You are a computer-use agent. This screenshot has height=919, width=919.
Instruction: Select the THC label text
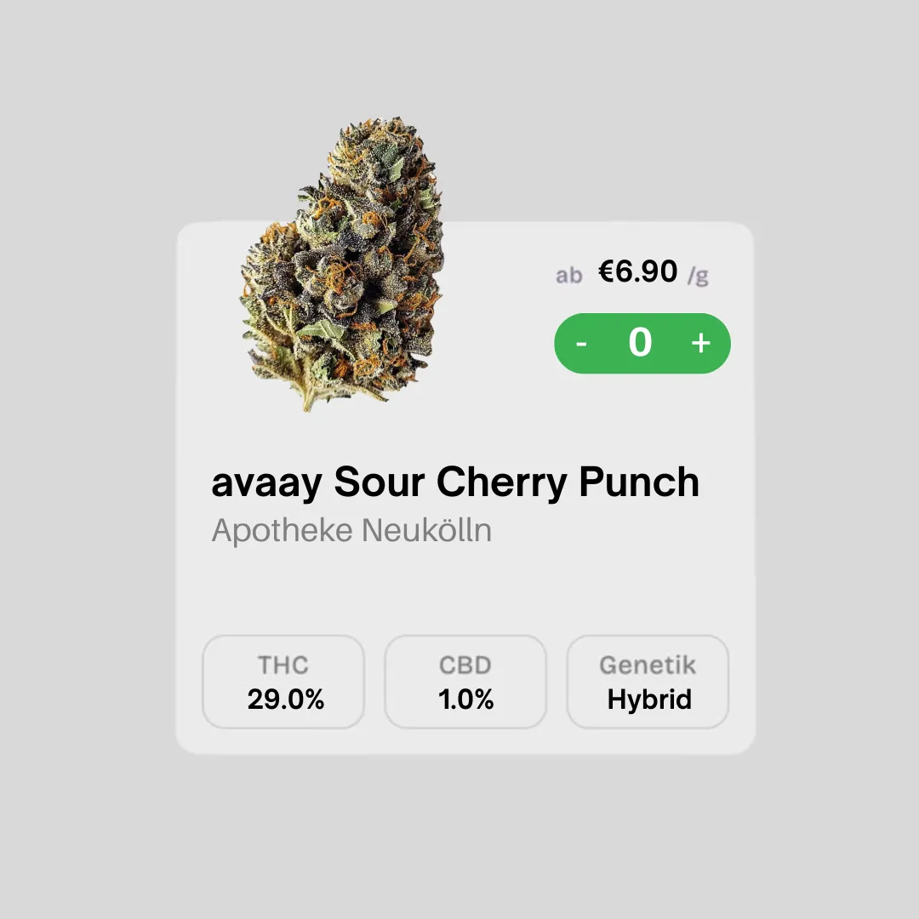pos(283,665)
